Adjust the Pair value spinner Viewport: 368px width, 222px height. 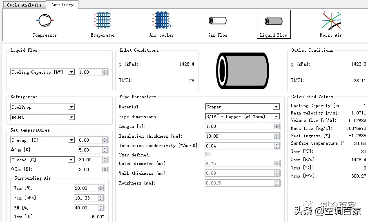pos(101,198)
